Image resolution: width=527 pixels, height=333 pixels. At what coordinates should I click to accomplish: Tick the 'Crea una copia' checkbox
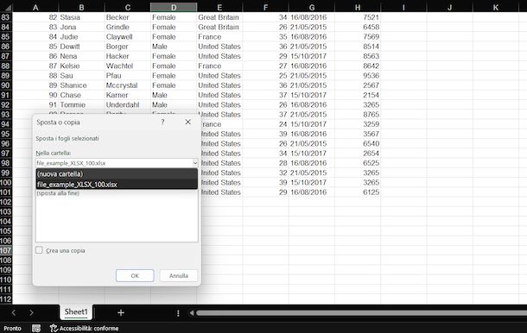pyautogui.click(x=39, y=250)
